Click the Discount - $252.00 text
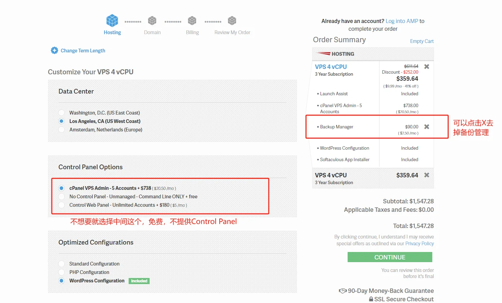The height and width of the screenshot is (303, 502). (400, 72)
